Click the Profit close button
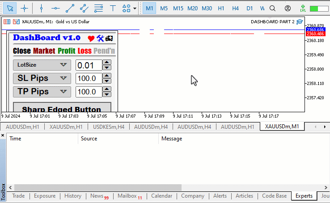This screenshot has height=203, width=330. 67,51
